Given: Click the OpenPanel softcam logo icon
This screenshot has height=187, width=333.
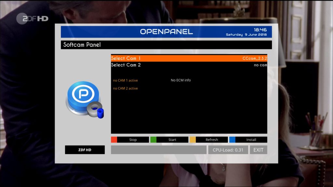Looking at the screenshot, I should coord(85,100).
